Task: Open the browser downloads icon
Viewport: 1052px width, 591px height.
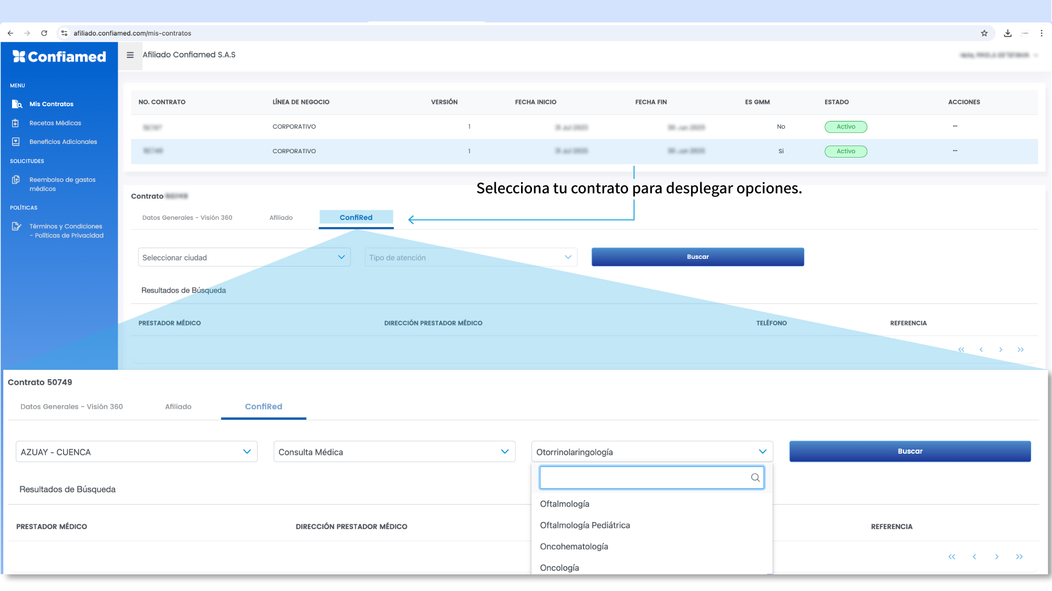Action: pos(1008,33)
